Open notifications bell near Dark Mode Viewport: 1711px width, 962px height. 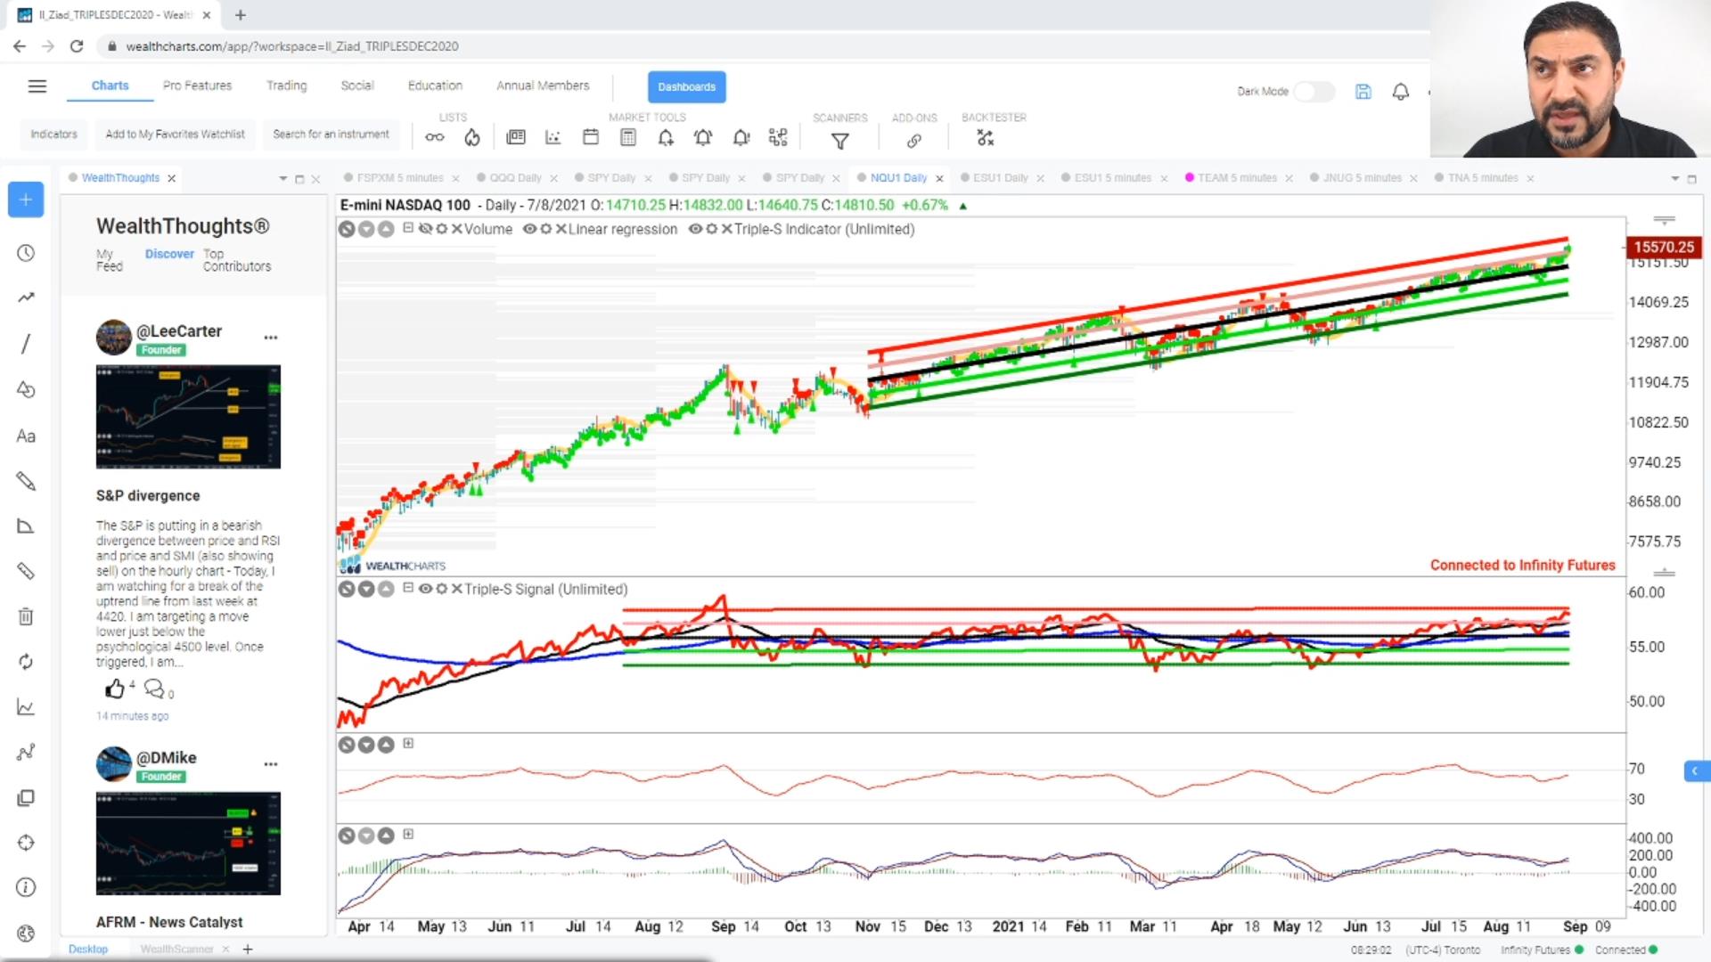click(1401, 92)
